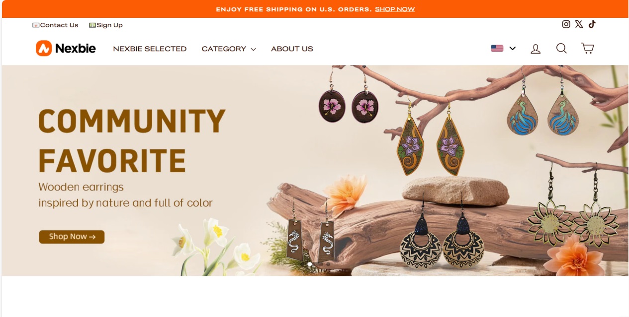Viewport: 629px width, 317px height.
Task: Open the user account login icon
Action: click(x=536, y=49)
